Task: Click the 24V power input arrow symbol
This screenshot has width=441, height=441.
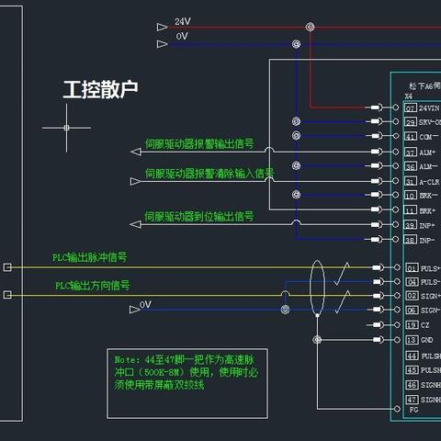Action: (162, 28)
